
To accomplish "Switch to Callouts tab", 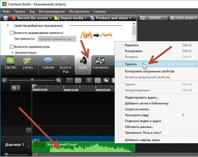I will click(x=48, y=63).
